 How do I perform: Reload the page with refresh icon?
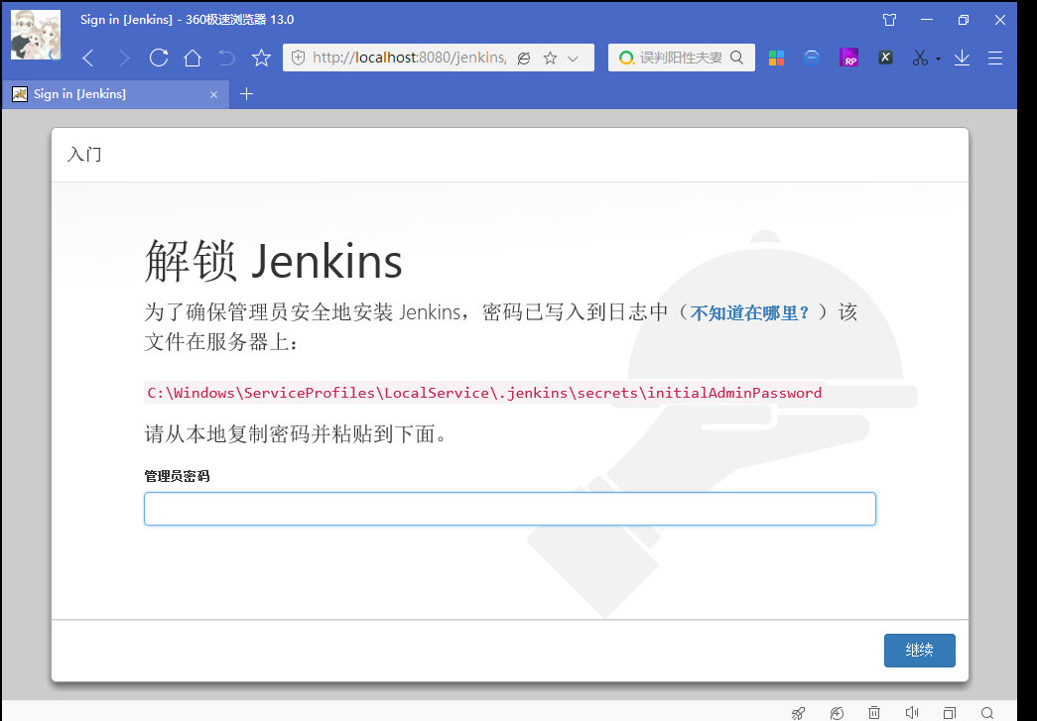coord(159,58)
